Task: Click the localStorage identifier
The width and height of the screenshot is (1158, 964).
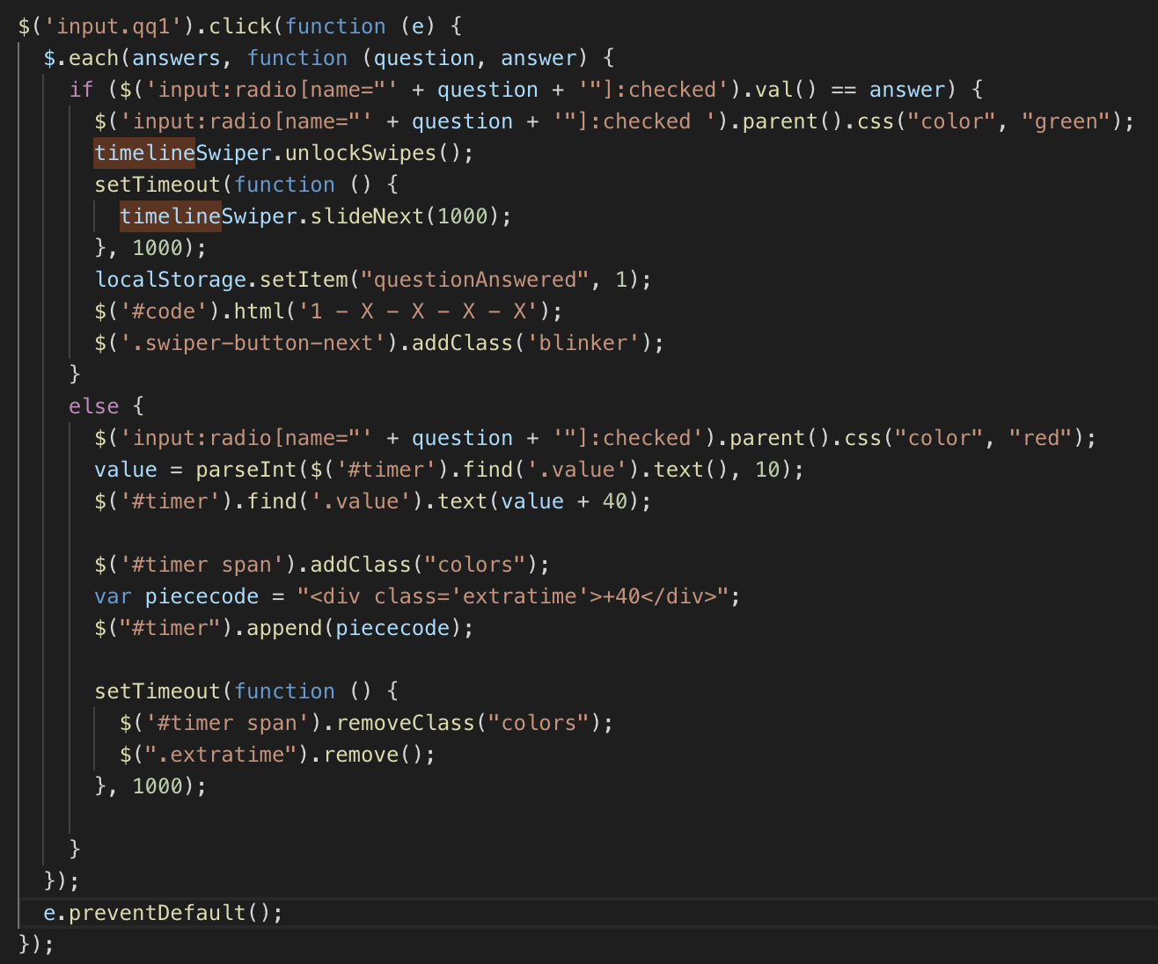Action: [x=170, y=280]
